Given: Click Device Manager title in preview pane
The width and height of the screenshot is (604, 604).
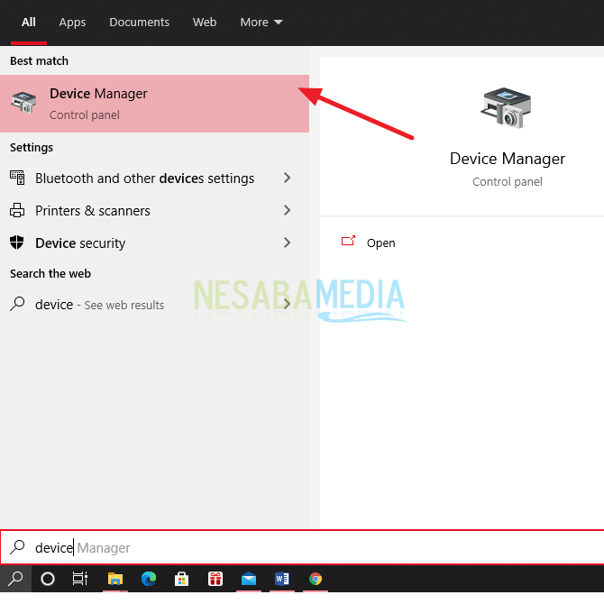Looking at the screenshot, I should (x=508, y=159).
